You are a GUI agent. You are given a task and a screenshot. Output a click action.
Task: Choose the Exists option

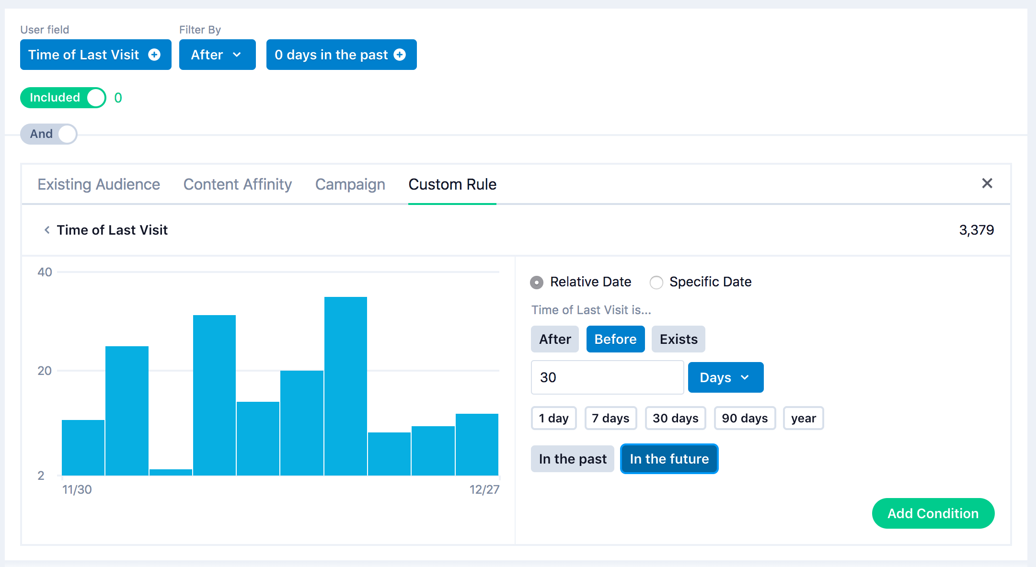point(678,340)
